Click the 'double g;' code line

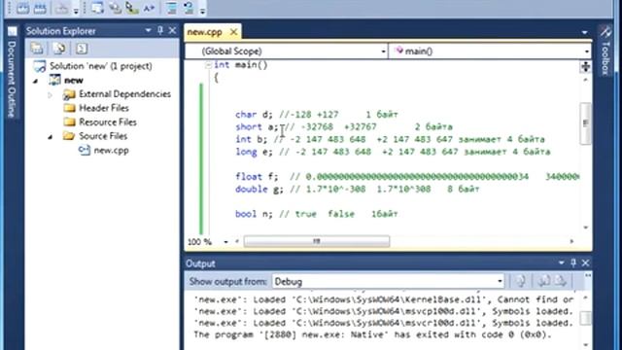pyautogui.click(x=357, y=189)
